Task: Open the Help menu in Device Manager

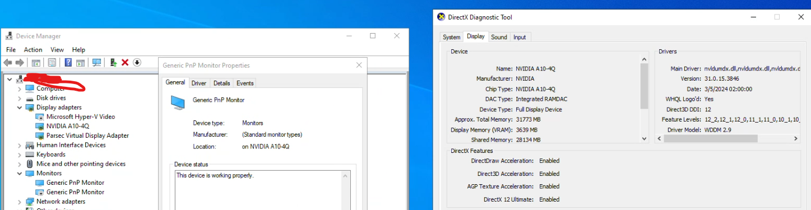Action: [x=78, y=50]
